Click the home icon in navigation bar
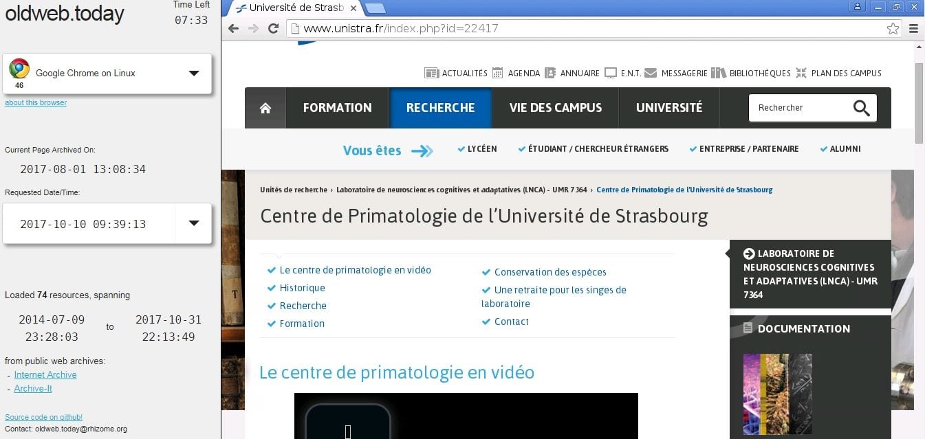The width and height of the screenshot is (925, 439). click(265, 108)
